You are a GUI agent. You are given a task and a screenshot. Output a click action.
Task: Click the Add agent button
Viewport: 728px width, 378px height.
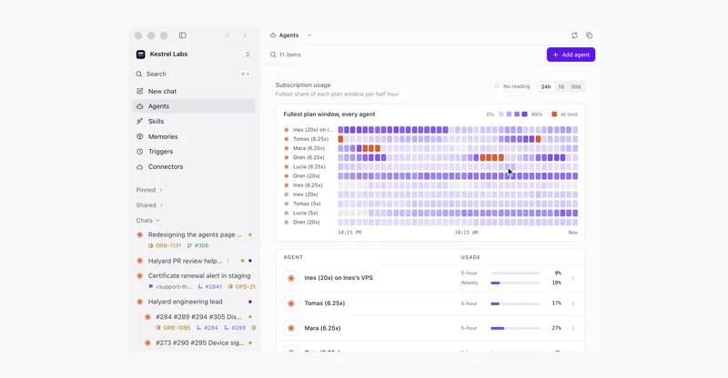pos(571,55)
